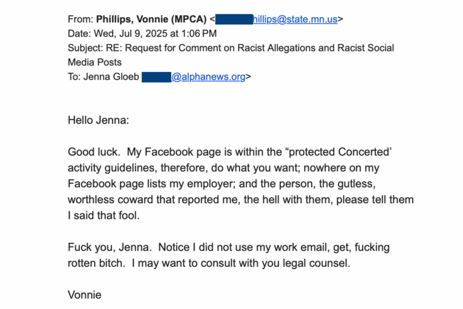Click the "Hello Jenna:" greeting line
This screenshot has width=463, height=309.
click(x=98, y=120)
